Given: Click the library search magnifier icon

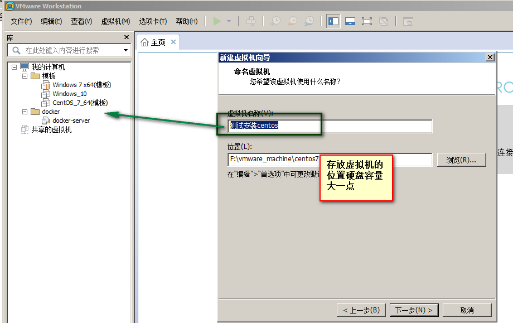Looking at the screenshot, I should [x=16, y=50].
